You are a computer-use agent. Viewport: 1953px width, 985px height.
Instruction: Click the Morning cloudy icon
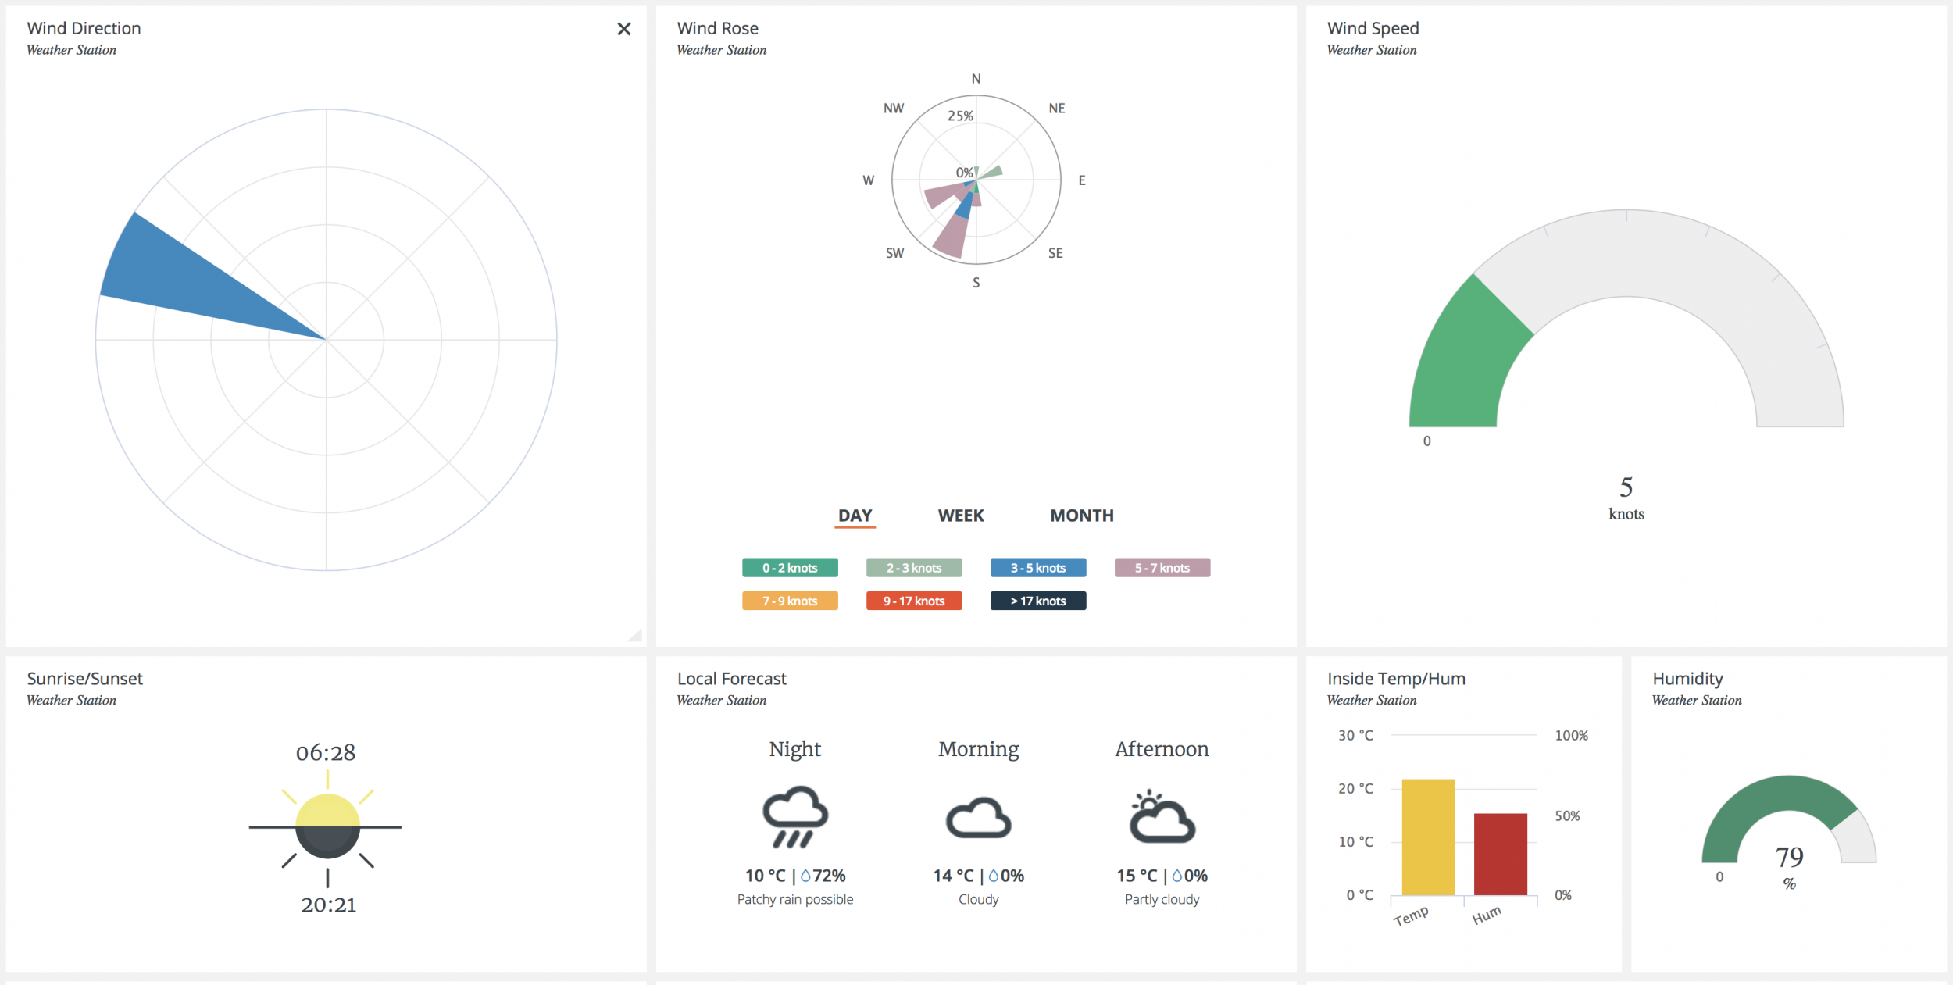[x=978, y=819]
